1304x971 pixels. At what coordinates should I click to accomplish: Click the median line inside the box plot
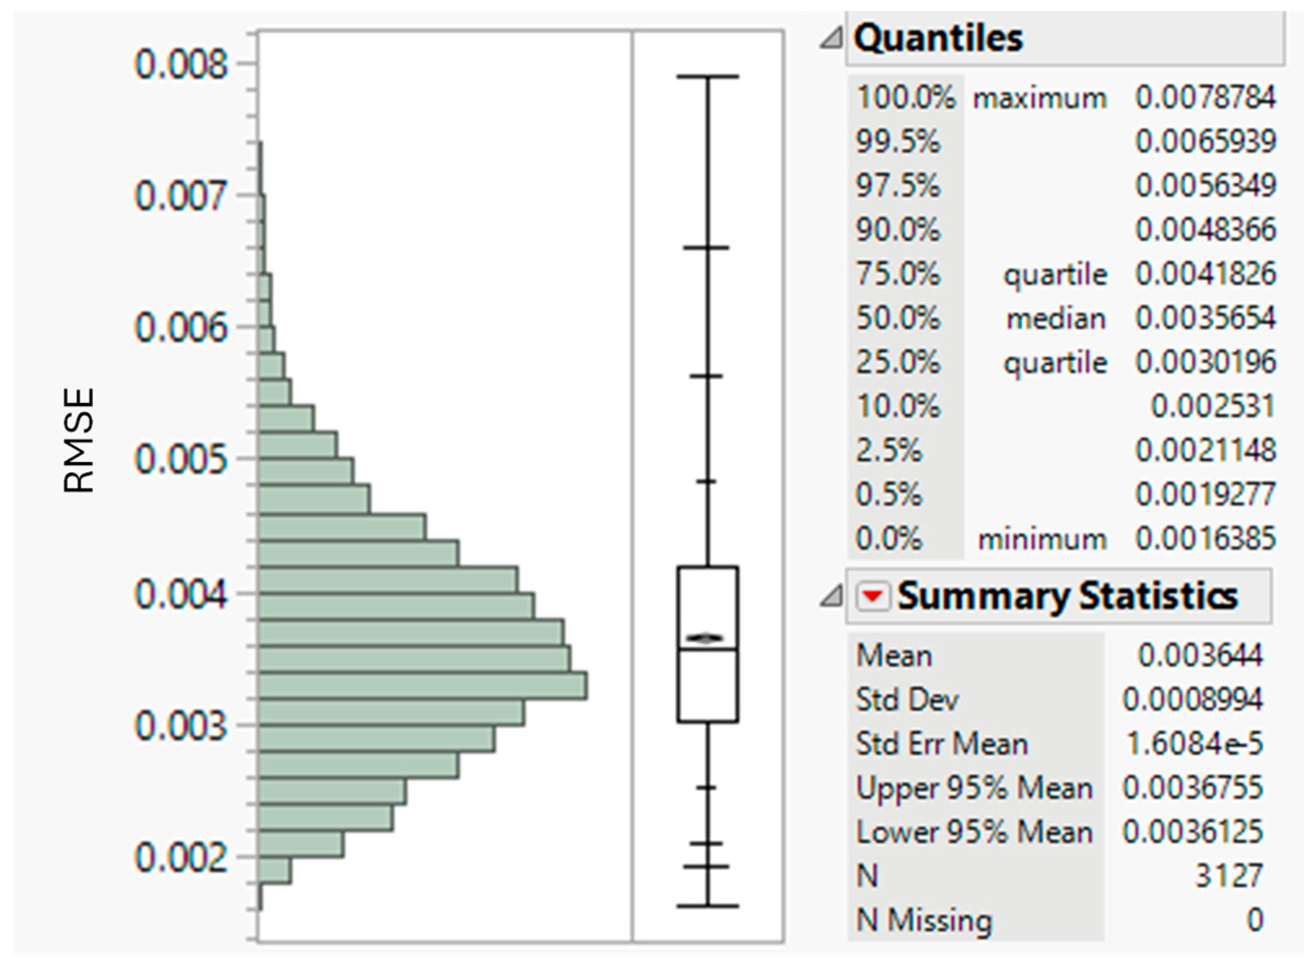click(x=708, y=649)
